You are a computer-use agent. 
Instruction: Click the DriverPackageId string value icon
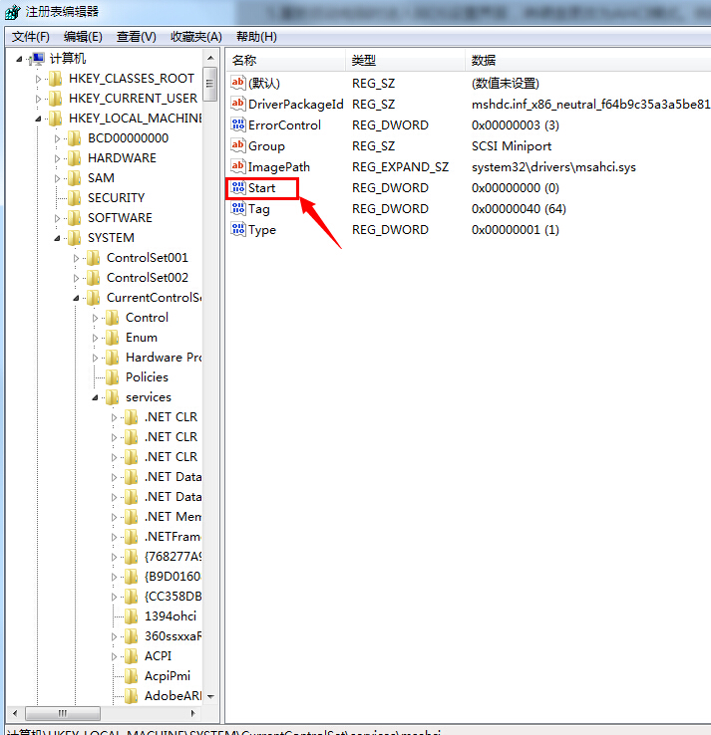point(238,104)
